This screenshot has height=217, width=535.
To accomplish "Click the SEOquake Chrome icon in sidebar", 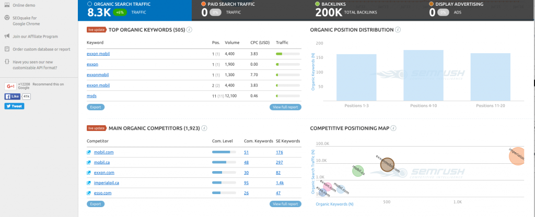I will 7,18.
